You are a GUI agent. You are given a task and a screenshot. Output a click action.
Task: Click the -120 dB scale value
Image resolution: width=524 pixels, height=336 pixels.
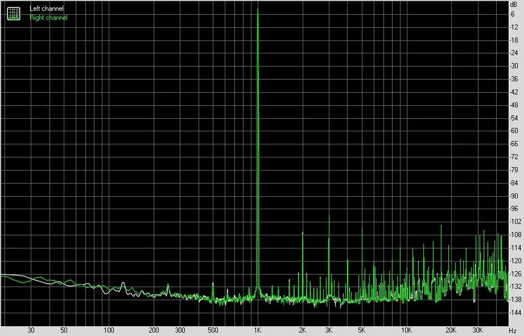[x=515, y=260]
